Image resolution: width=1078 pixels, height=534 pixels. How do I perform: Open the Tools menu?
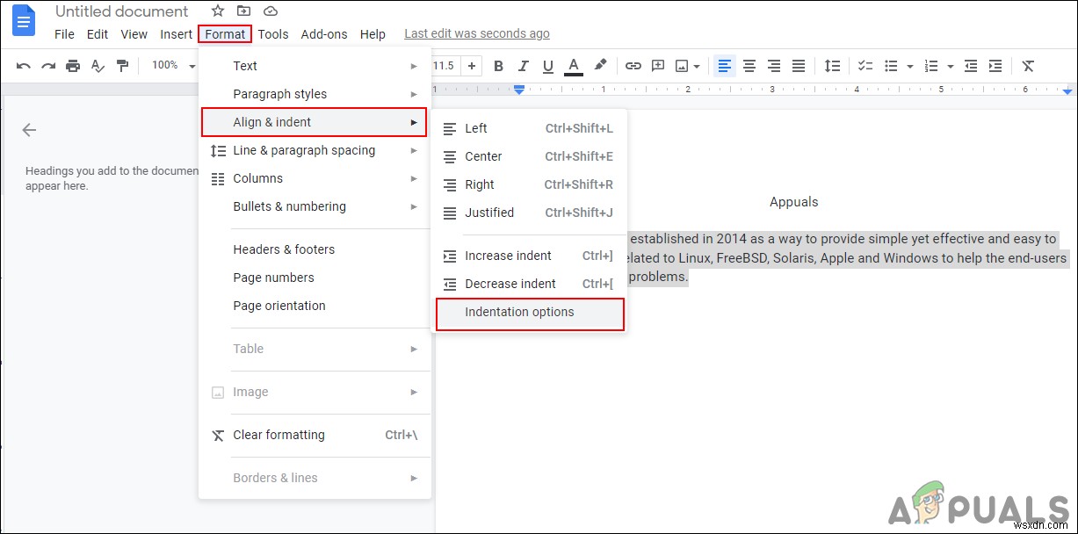[x=272, y=33]
